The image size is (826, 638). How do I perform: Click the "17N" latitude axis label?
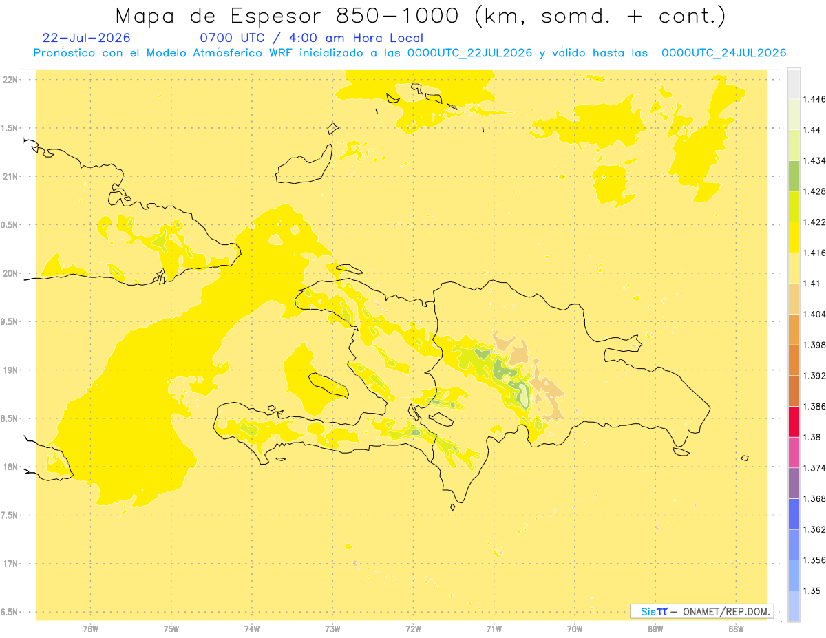(x=12, y=564)
